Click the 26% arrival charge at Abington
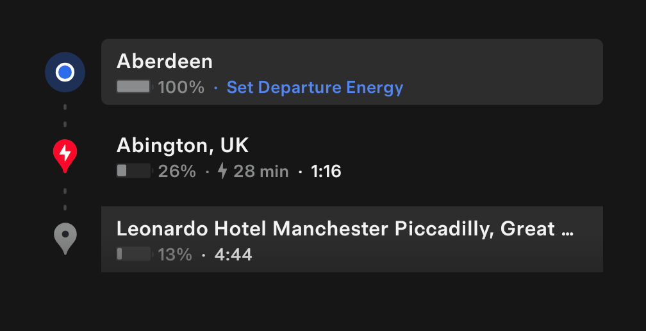Image resolution: width=646 pixels, height=331 pixels. coord(177,171)
